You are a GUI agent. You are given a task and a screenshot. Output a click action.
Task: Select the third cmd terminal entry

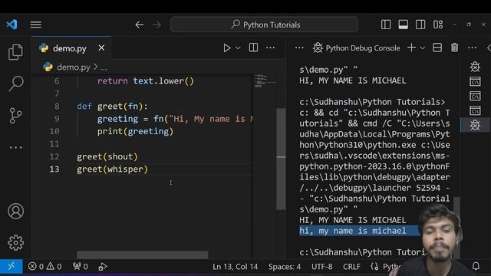click(475, 110)
